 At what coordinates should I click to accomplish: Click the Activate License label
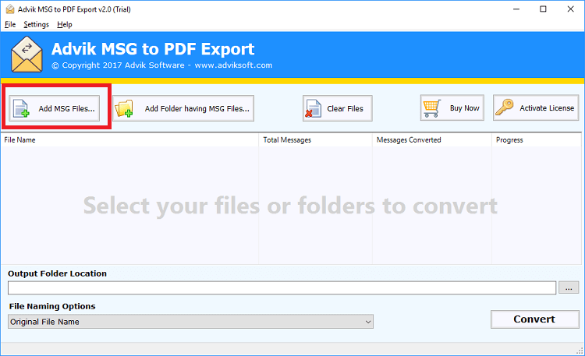(x=547, y=108)
